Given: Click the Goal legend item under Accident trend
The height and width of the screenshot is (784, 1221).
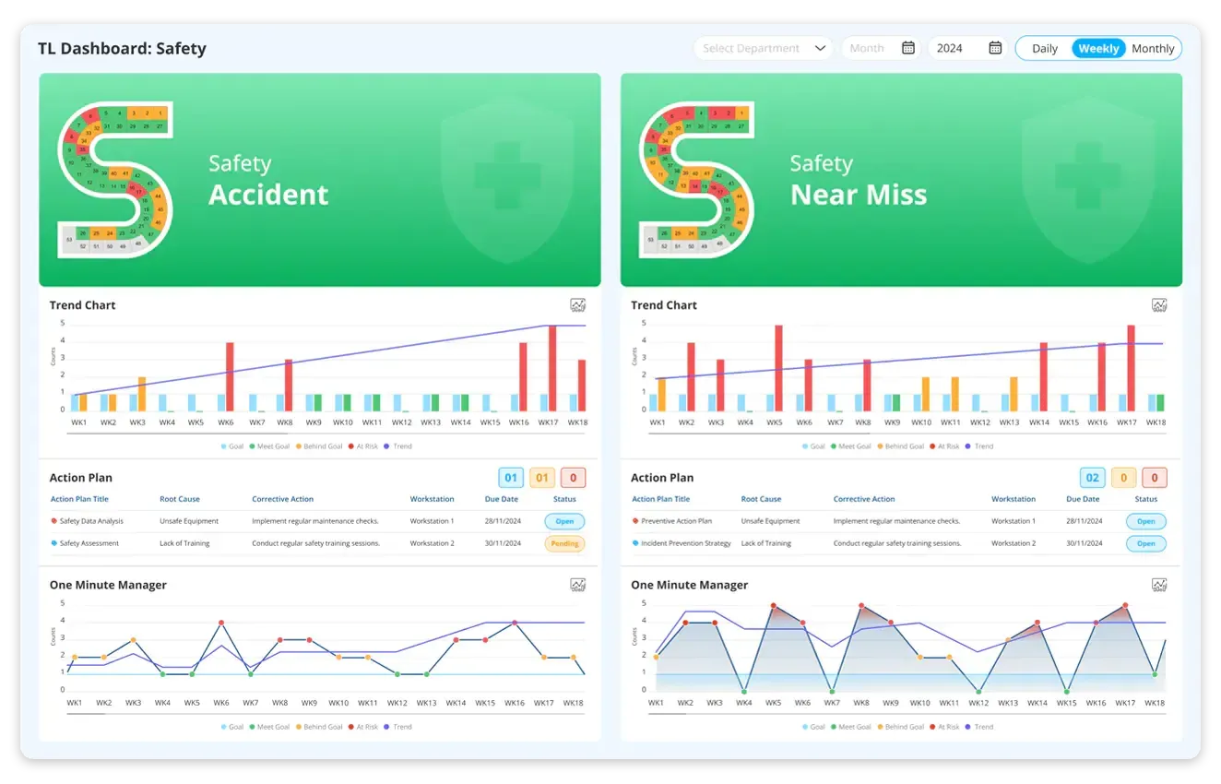Looking at the screenshot, I should tap(231, 445).
